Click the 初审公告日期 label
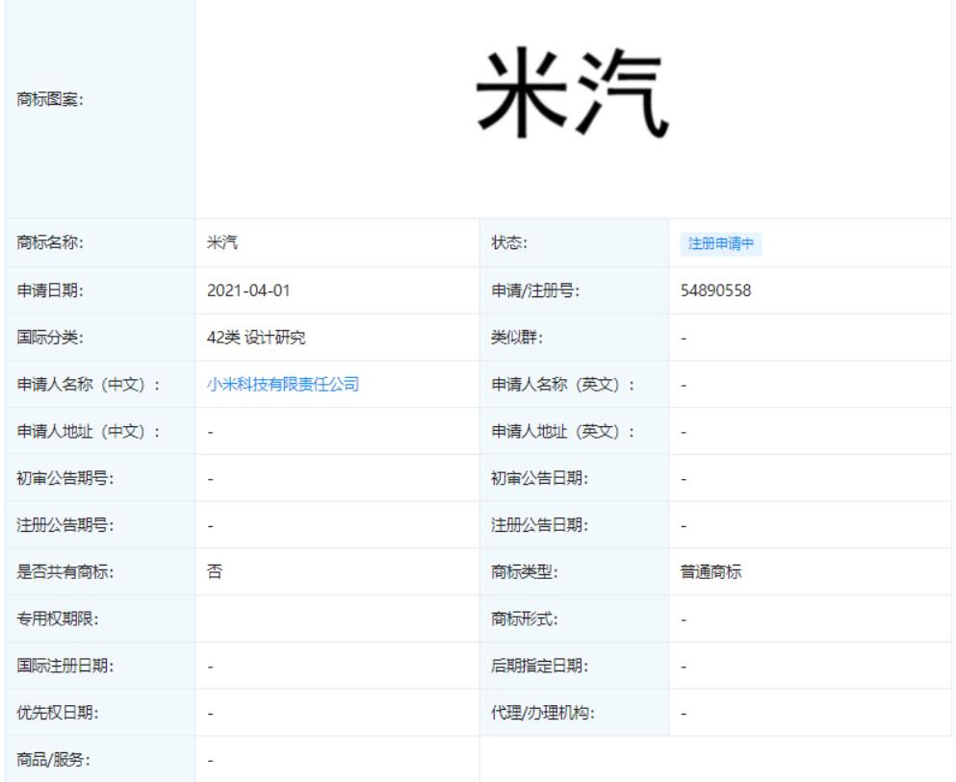 (x=540, y=478)
